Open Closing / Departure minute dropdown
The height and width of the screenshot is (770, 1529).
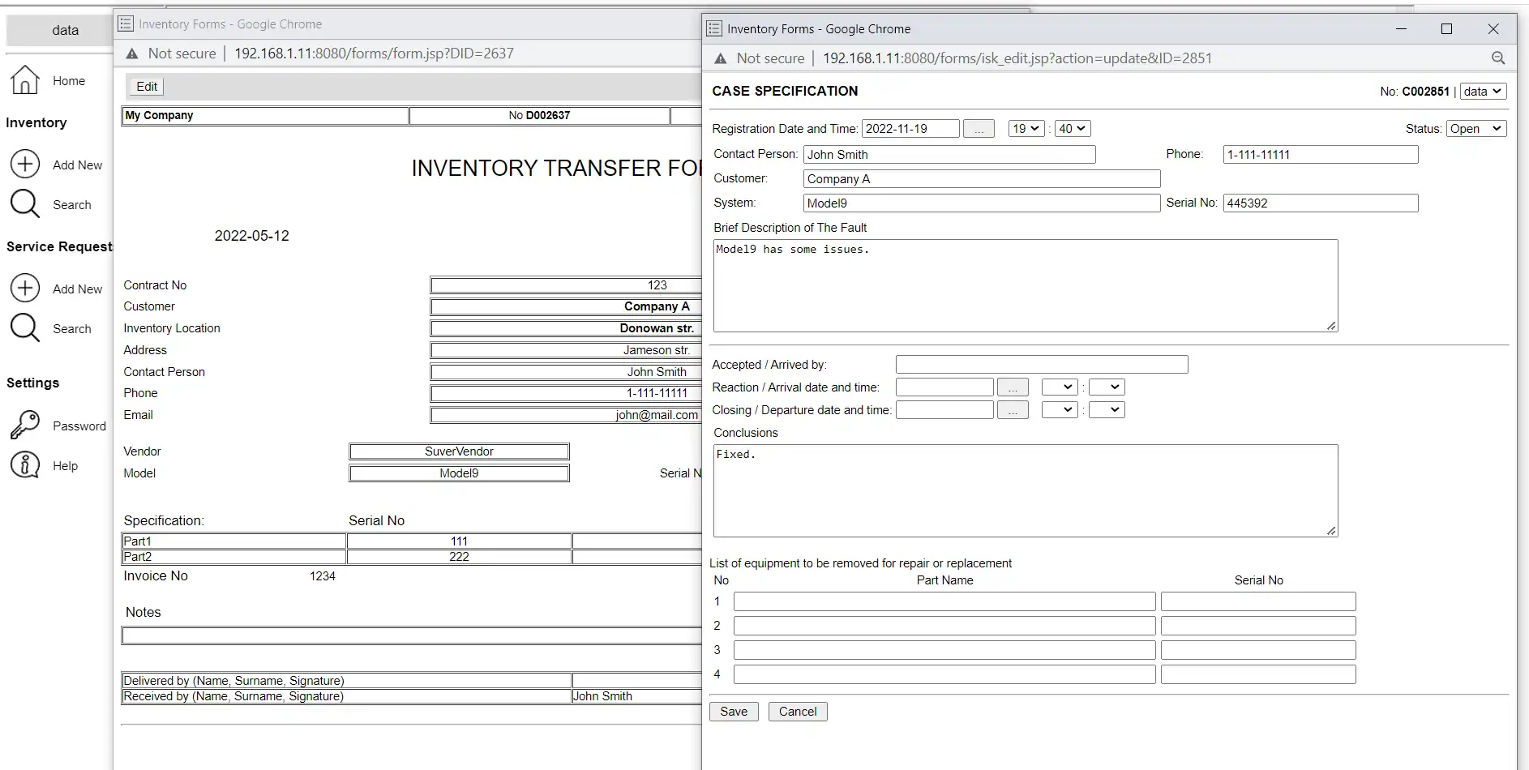tap(1107, 410)
